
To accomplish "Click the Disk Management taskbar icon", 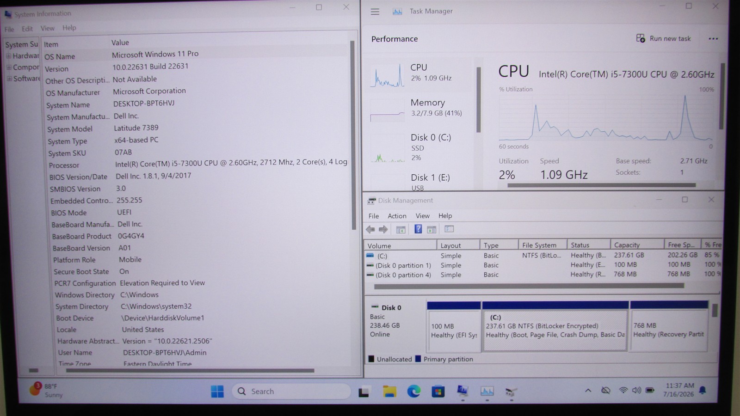I will pos(511,392).
